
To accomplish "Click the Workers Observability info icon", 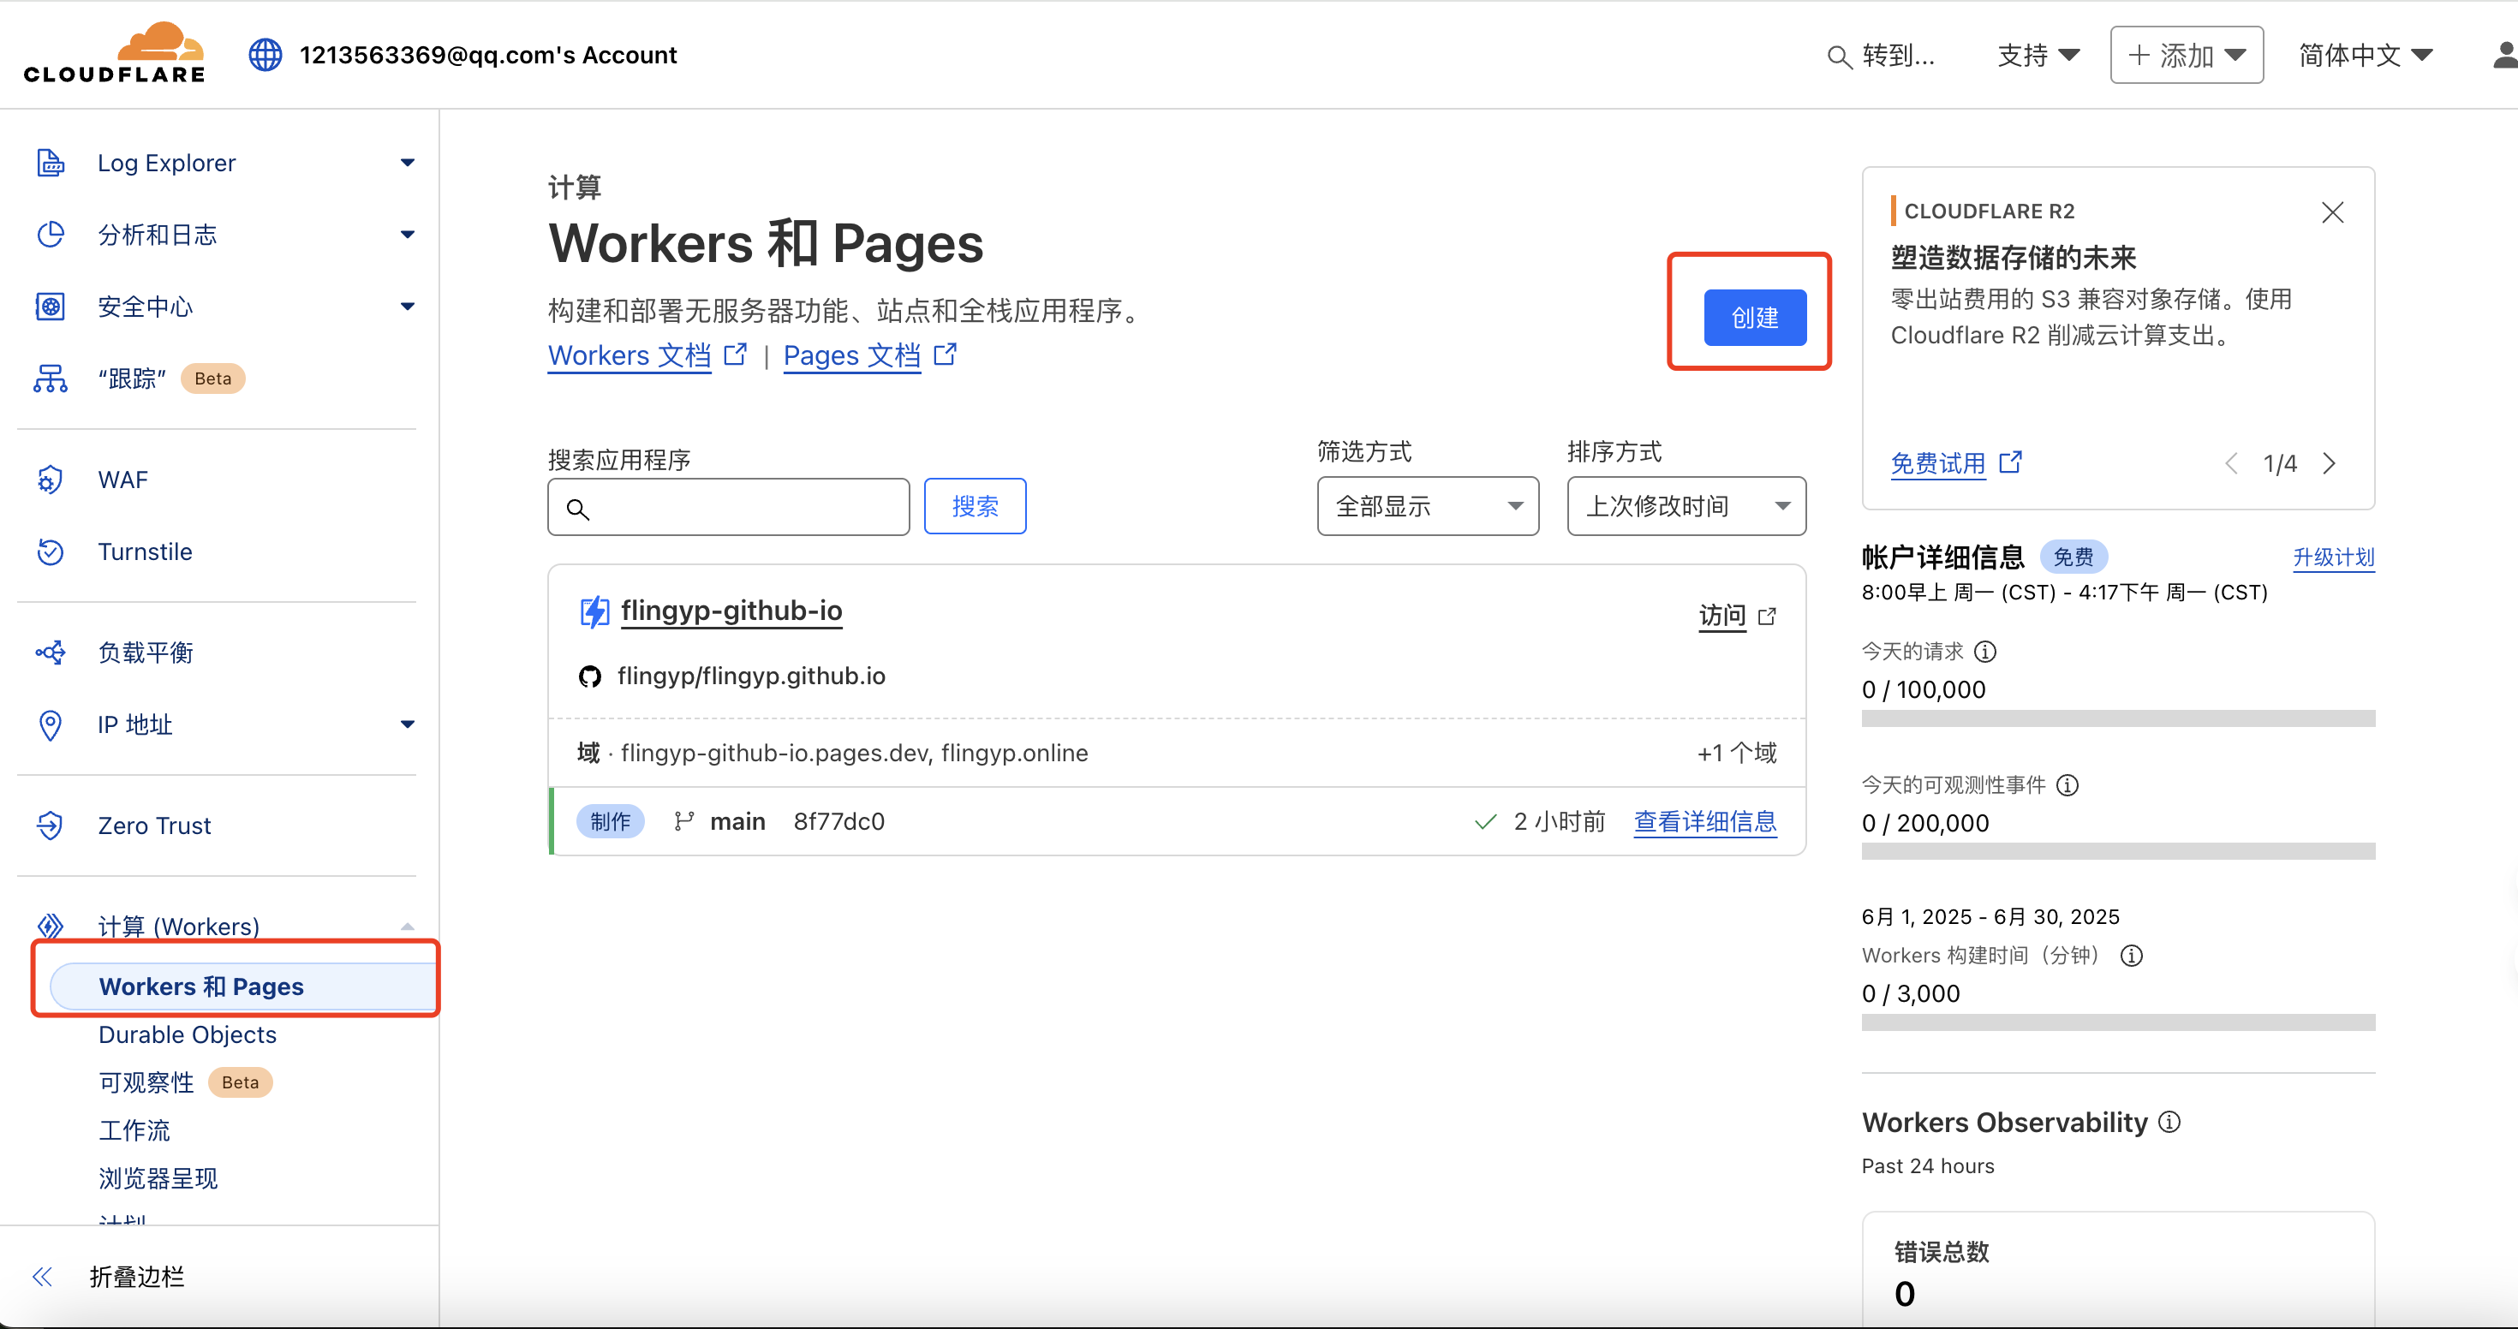I will (2169, 1123).
